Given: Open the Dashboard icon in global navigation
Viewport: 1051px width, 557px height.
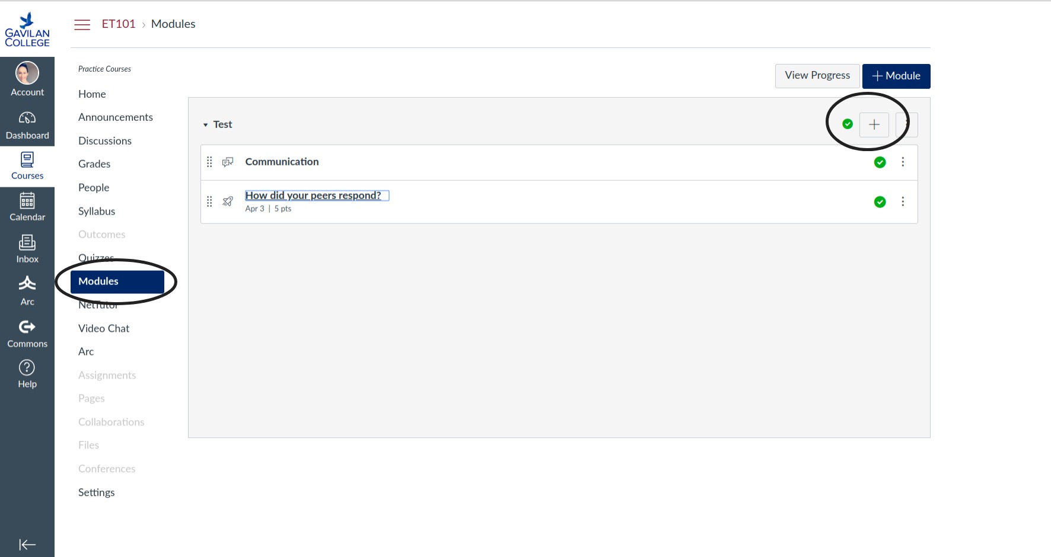Looking at the screenshot, I should 27,119.
